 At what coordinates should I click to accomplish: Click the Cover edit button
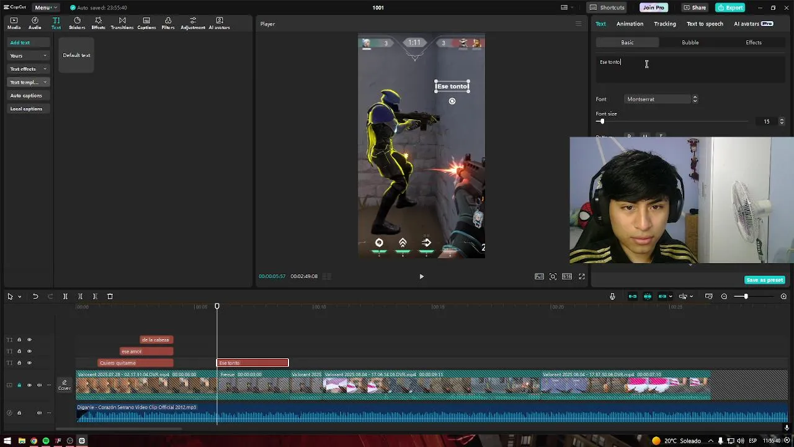tap(65, 385)
